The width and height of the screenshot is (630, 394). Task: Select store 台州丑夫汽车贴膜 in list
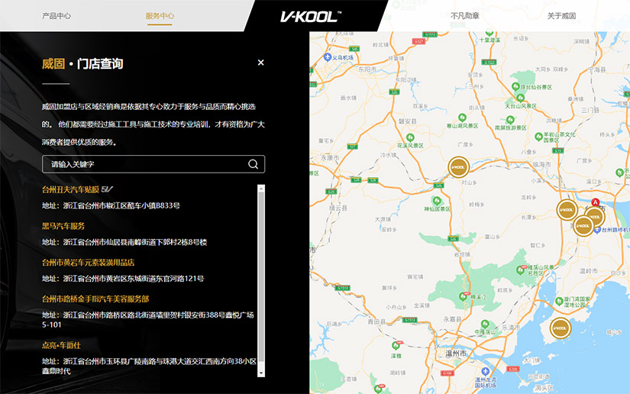coord(71,189)
